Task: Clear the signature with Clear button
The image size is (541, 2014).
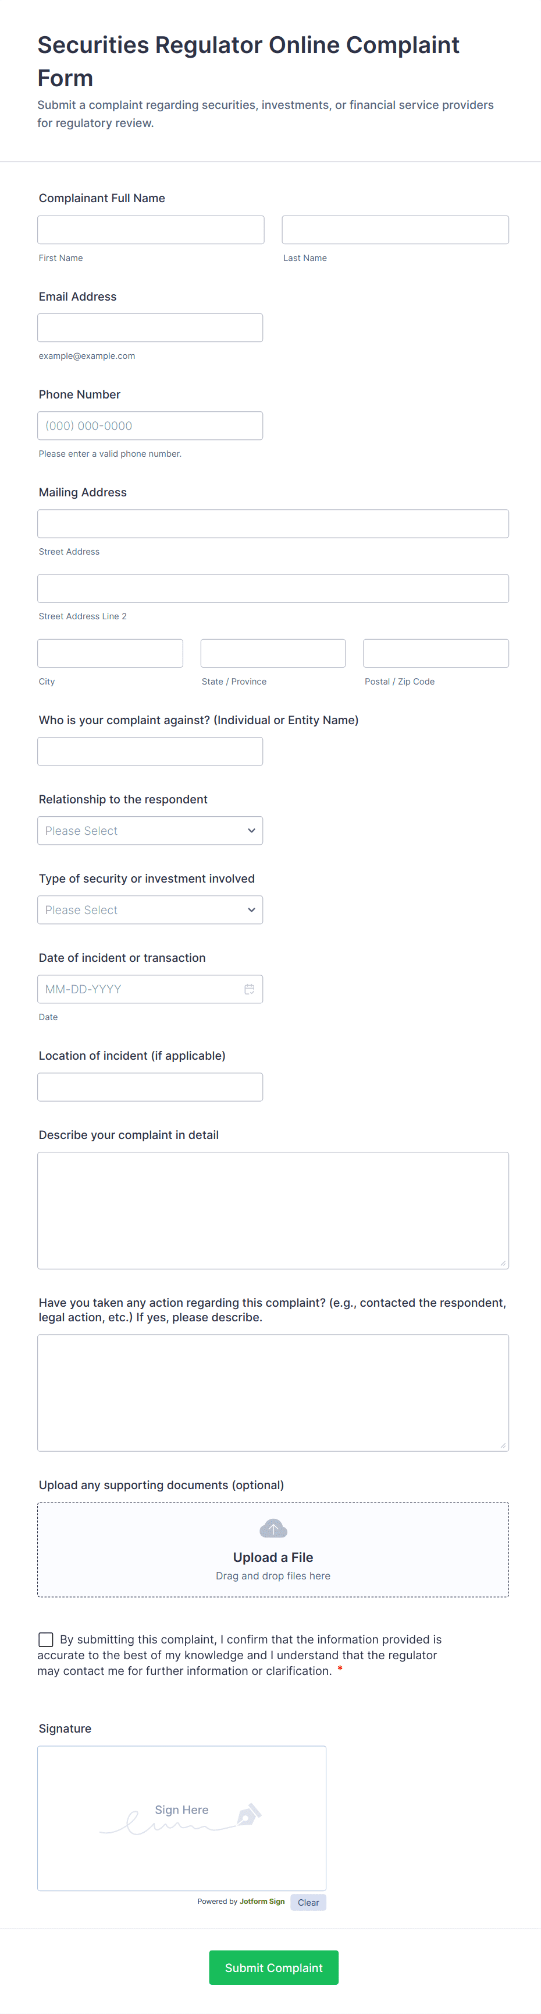Action: [308, 1902]
